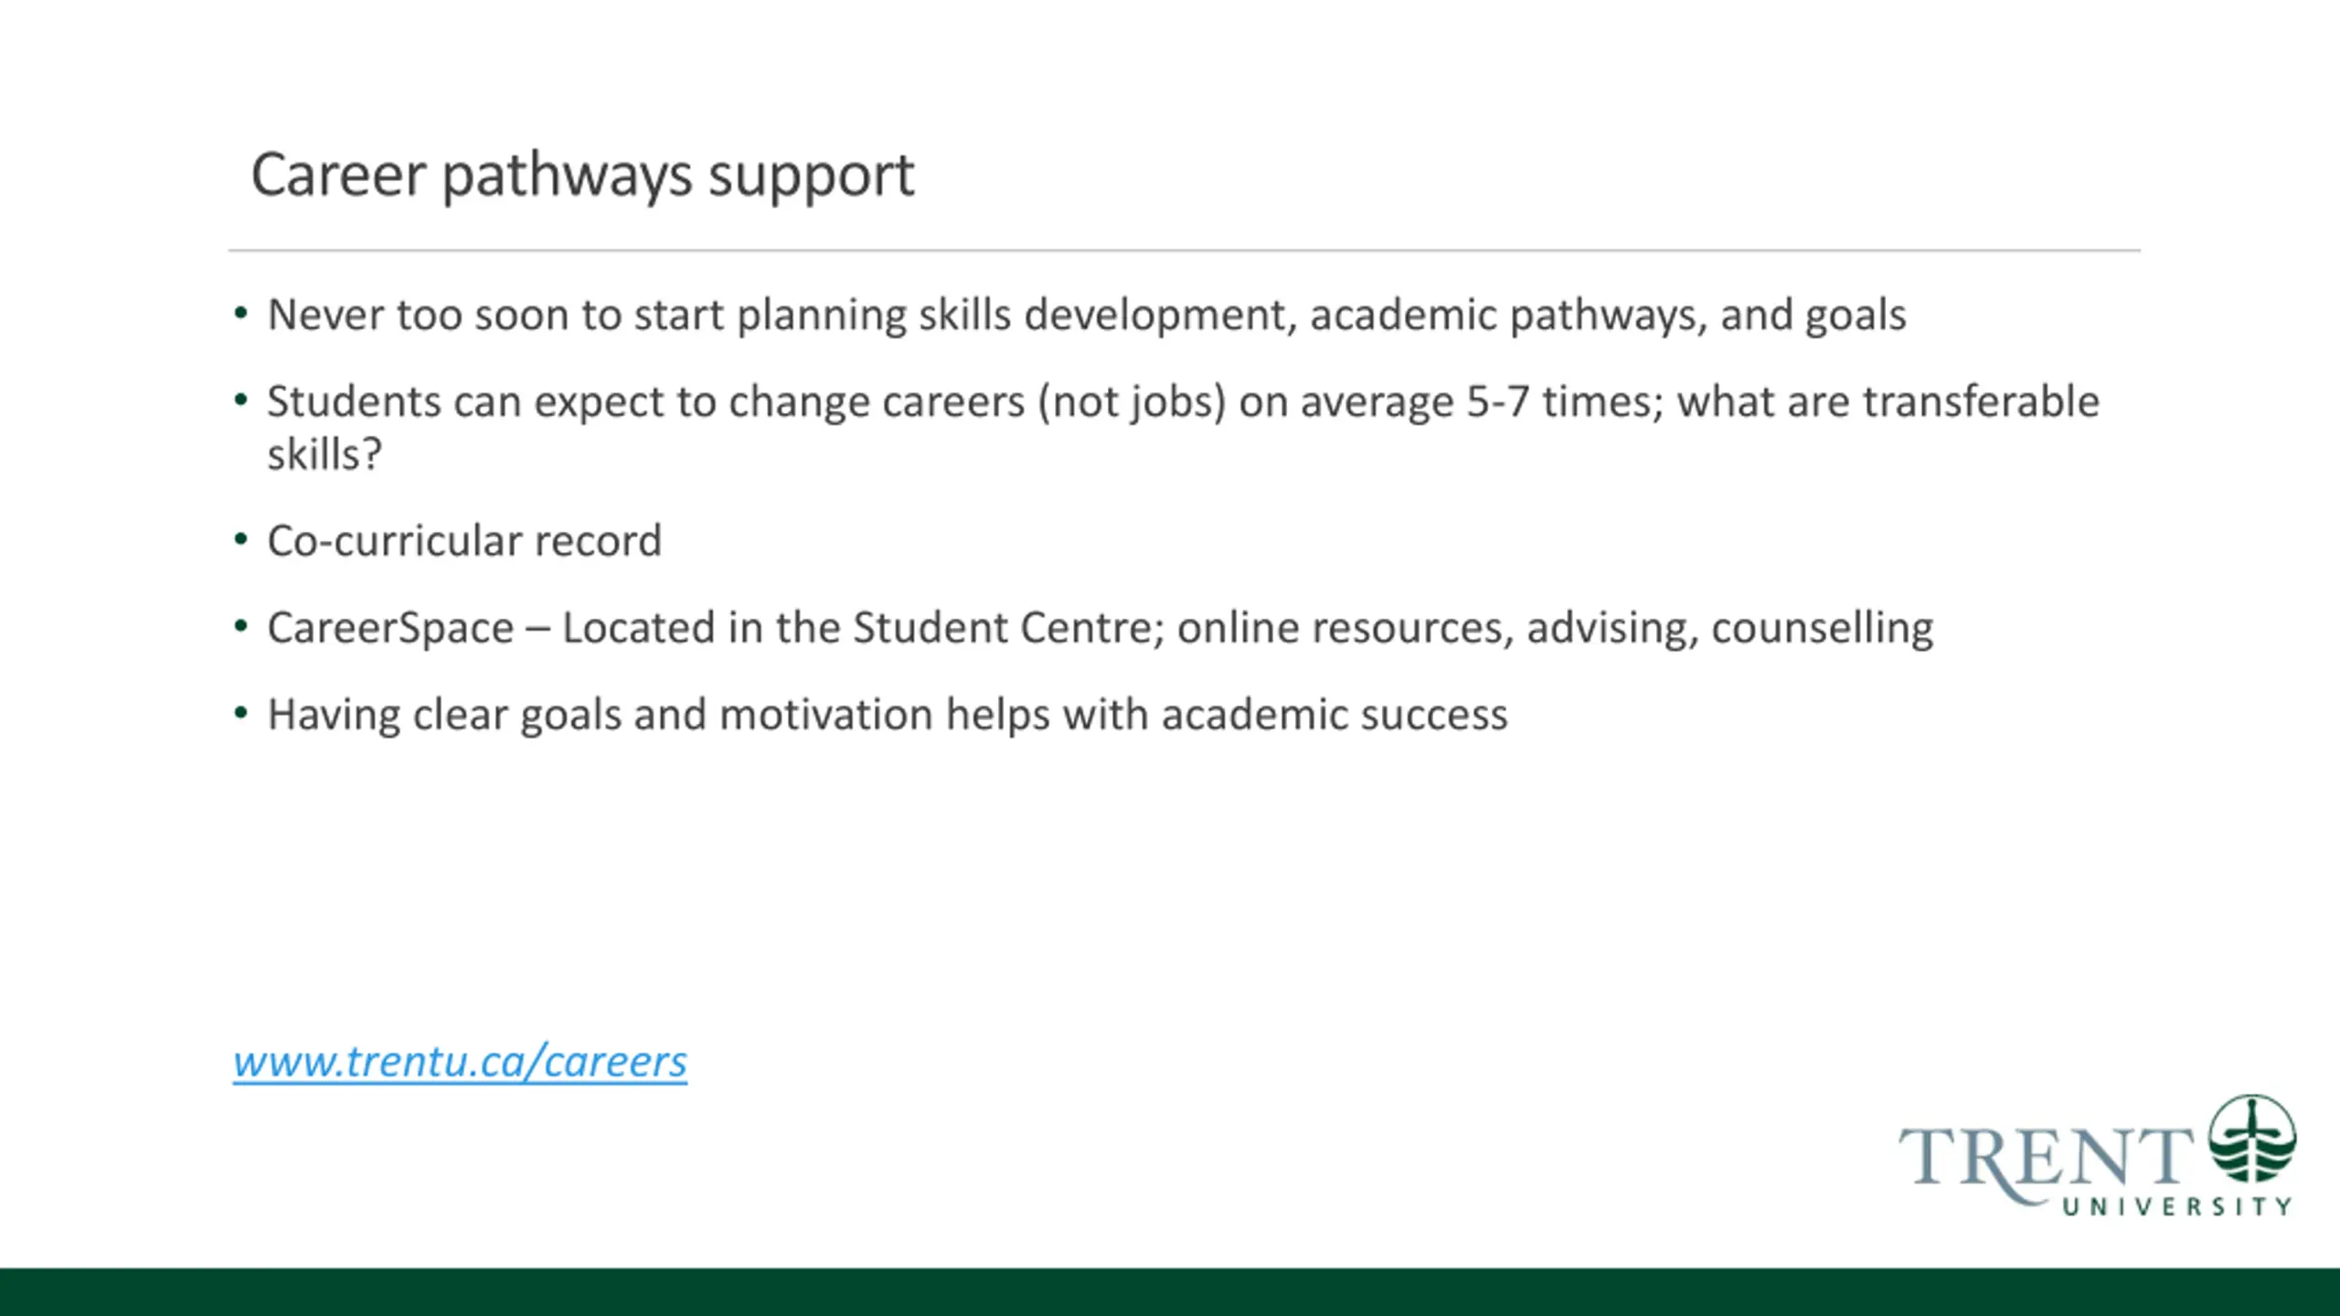This screenshot has height=1316, width=2340.
Task: Click the UNIVERSITY text under the logo
Action: tap(2177, 1207)
